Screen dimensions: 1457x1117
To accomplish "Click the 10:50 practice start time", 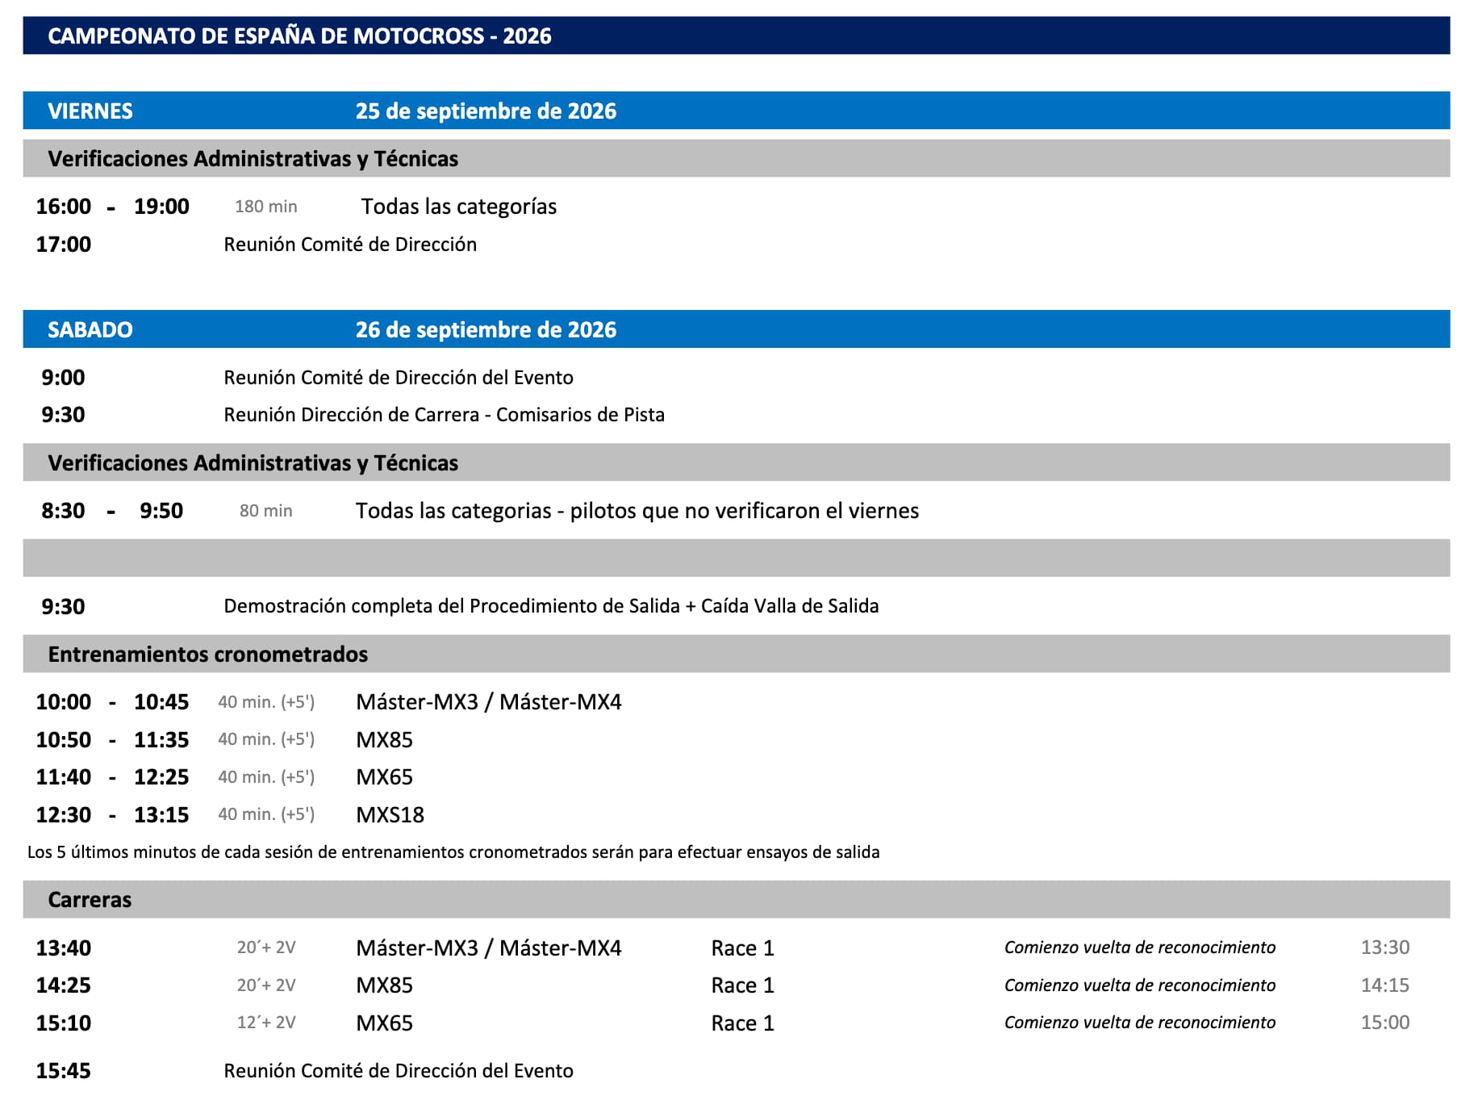I will [64, 740].
